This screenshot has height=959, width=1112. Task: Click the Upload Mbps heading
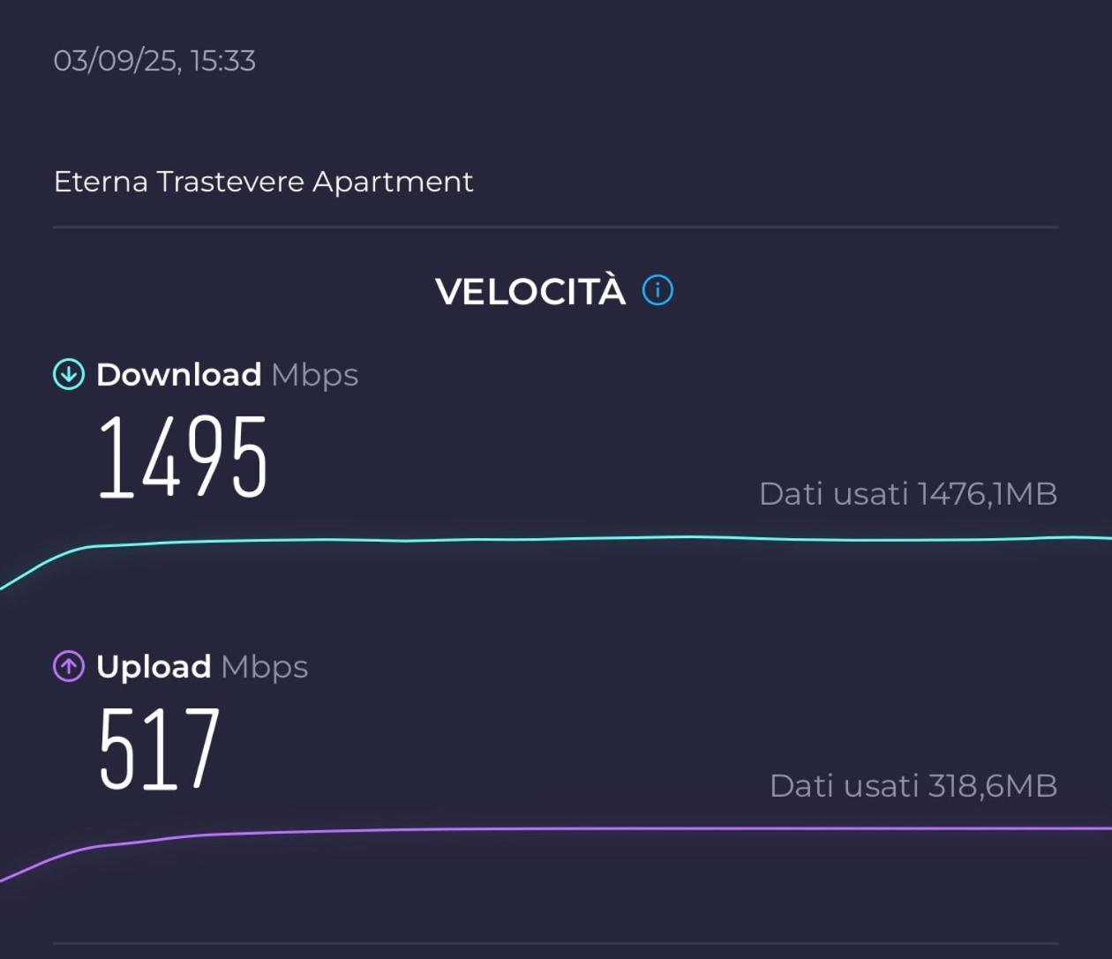203,666
